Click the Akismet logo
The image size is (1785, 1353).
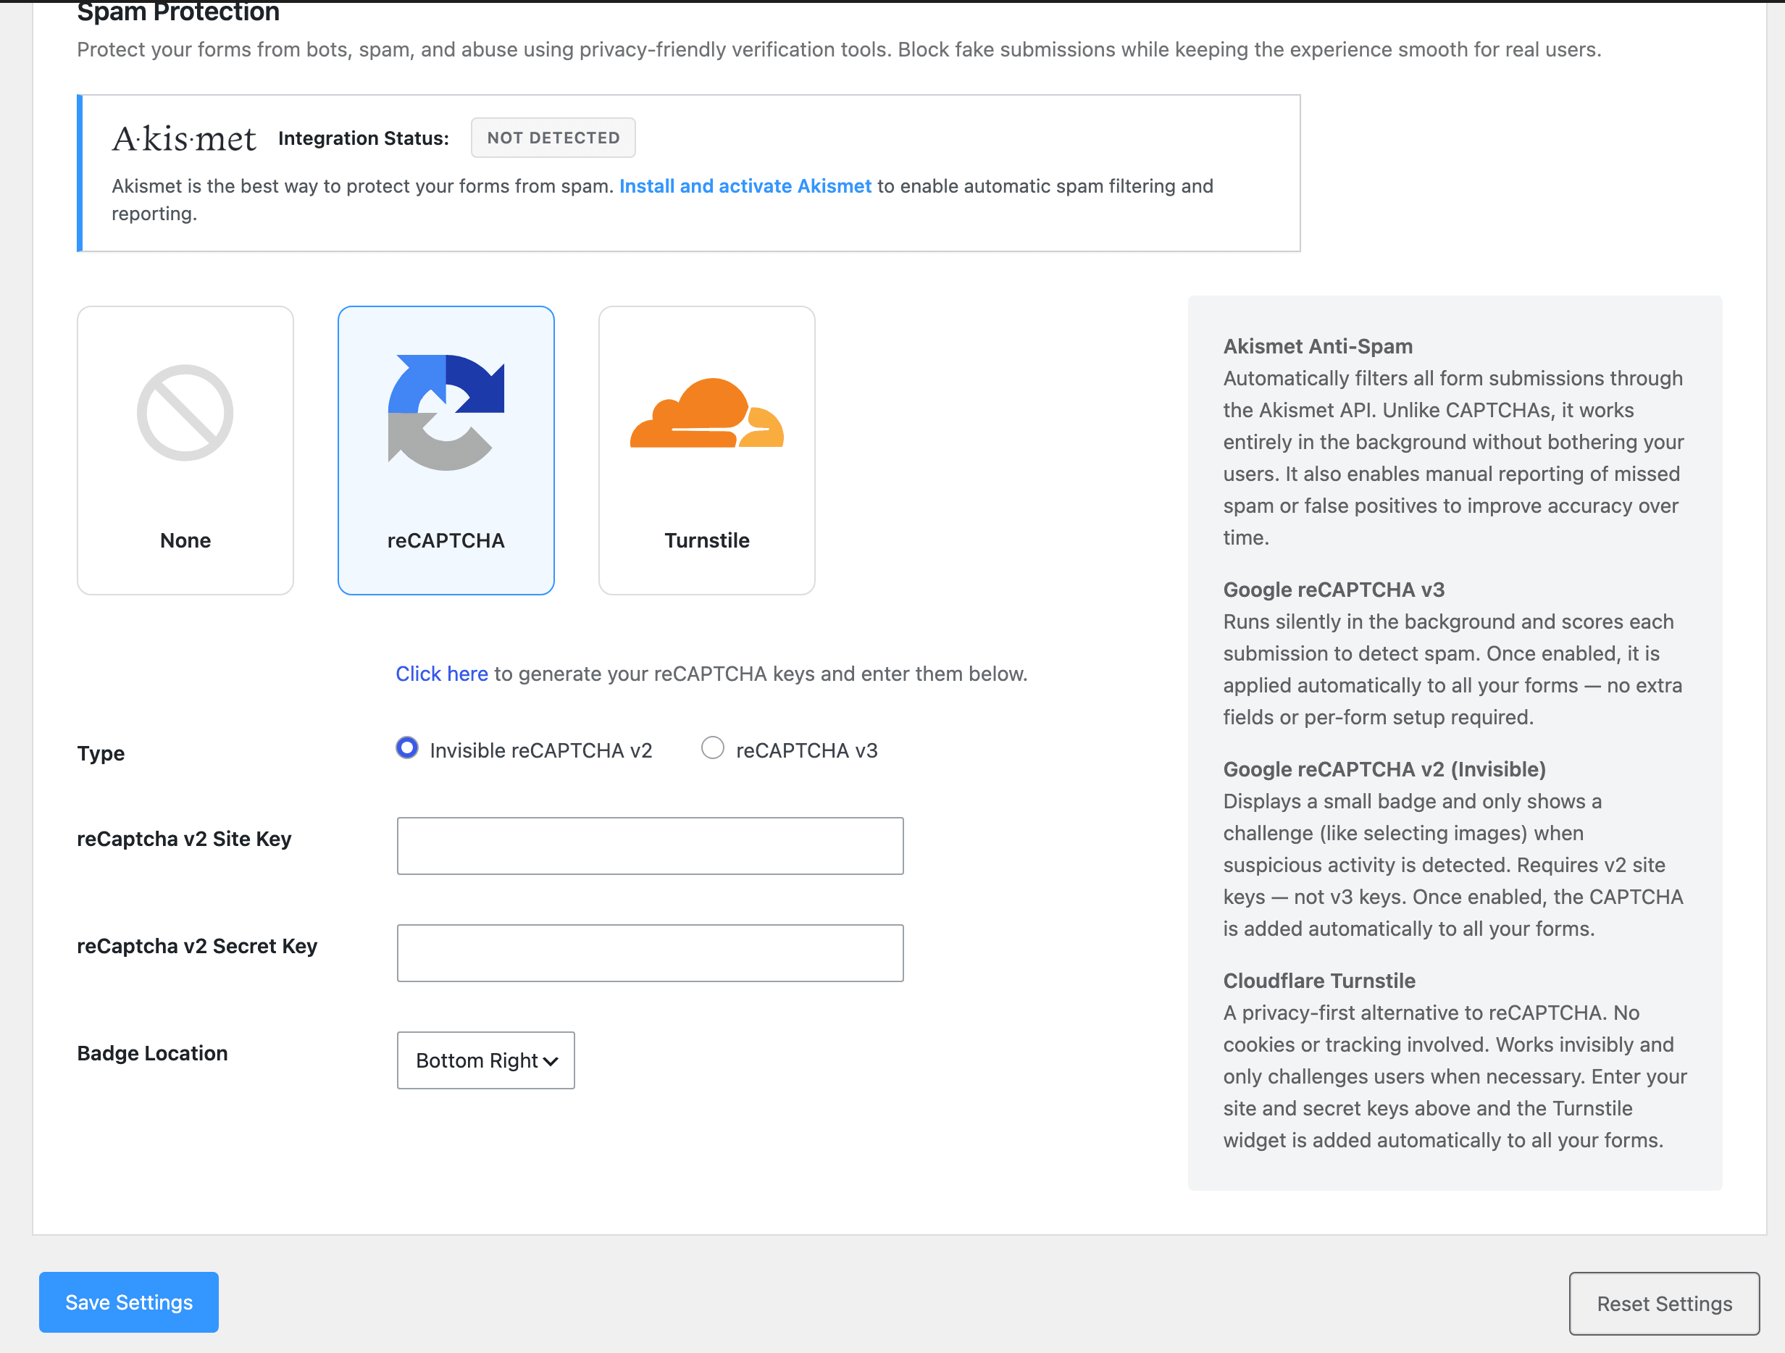coord(184,139)
